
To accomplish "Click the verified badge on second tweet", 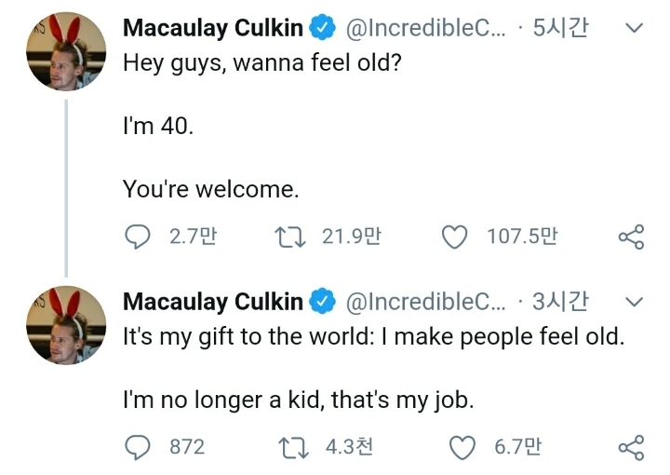I will click(323, 302).
